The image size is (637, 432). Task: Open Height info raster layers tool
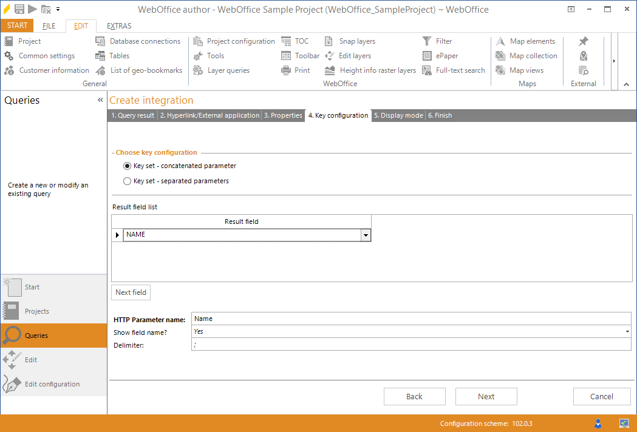click(x=370, y=70)
